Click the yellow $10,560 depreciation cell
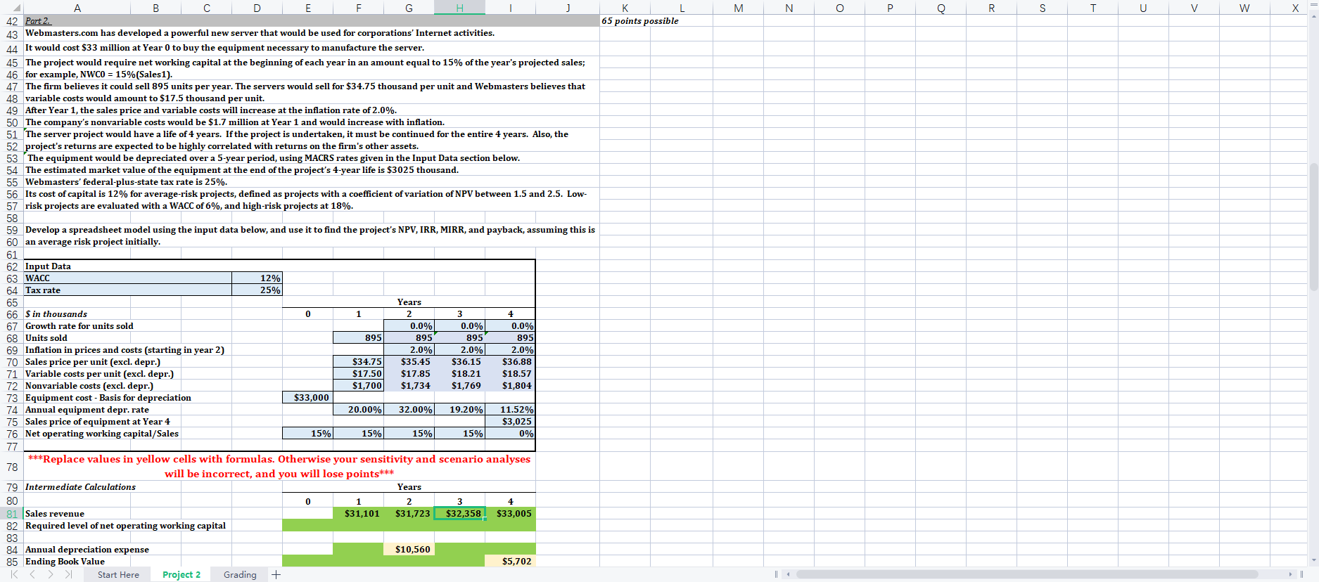 pyautogui.click(x=409, y=549)
